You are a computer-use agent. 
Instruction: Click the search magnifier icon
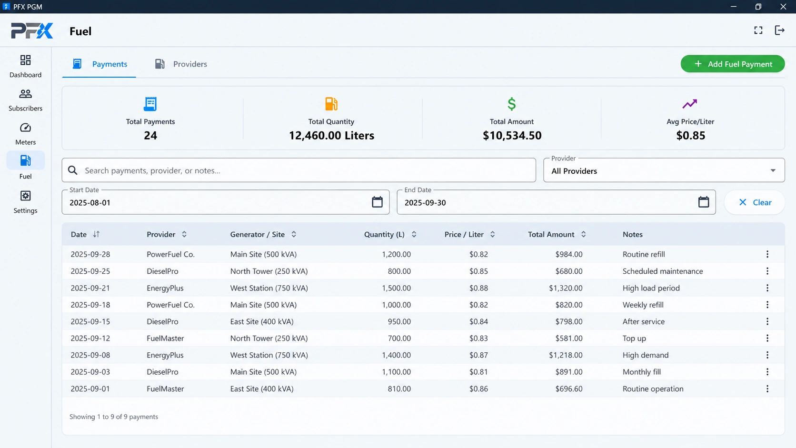tap(73, 170)
